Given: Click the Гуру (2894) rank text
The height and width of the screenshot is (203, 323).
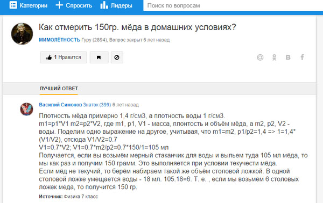Looking at the screenshot, I should (x=94, y=40).
